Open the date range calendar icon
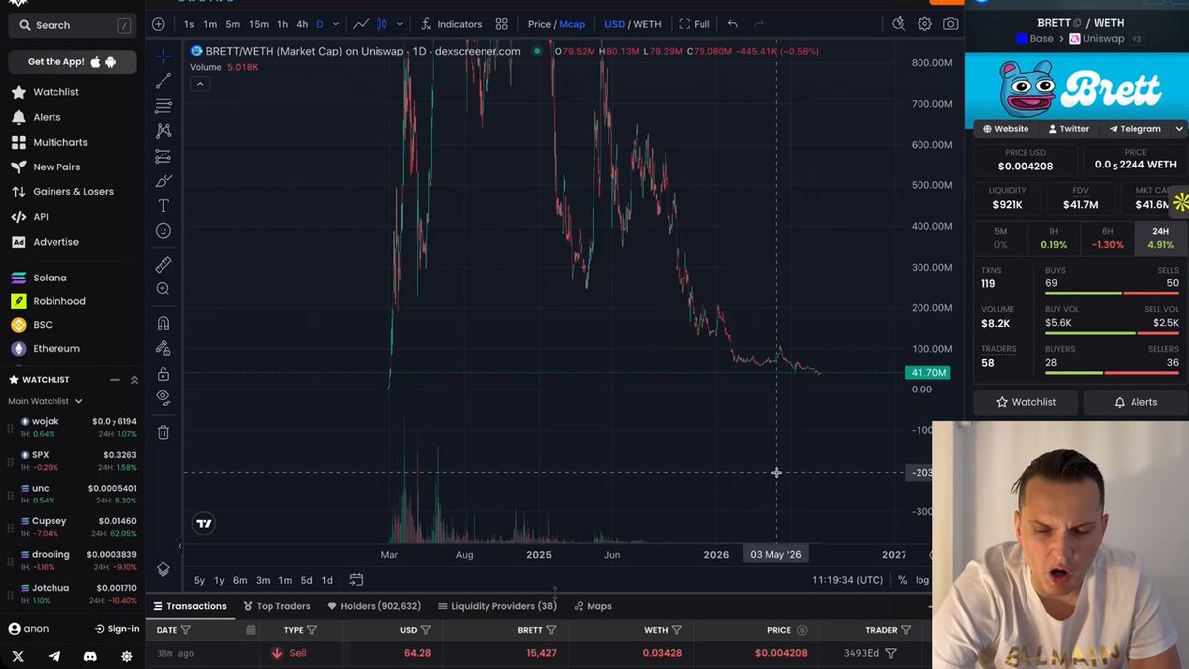 point(356,580)
